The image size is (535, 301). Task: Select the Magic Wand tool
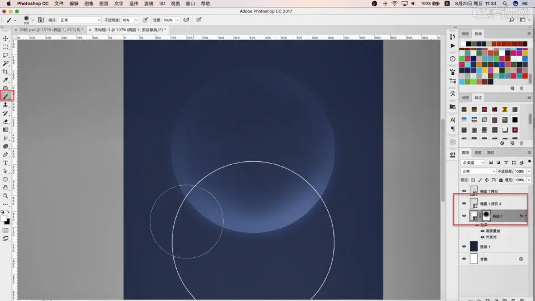point(6,64)
